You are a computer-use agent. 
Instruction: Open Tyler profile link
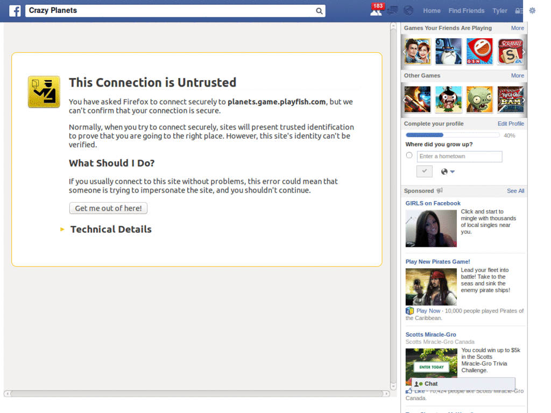[x=500, y=11]
